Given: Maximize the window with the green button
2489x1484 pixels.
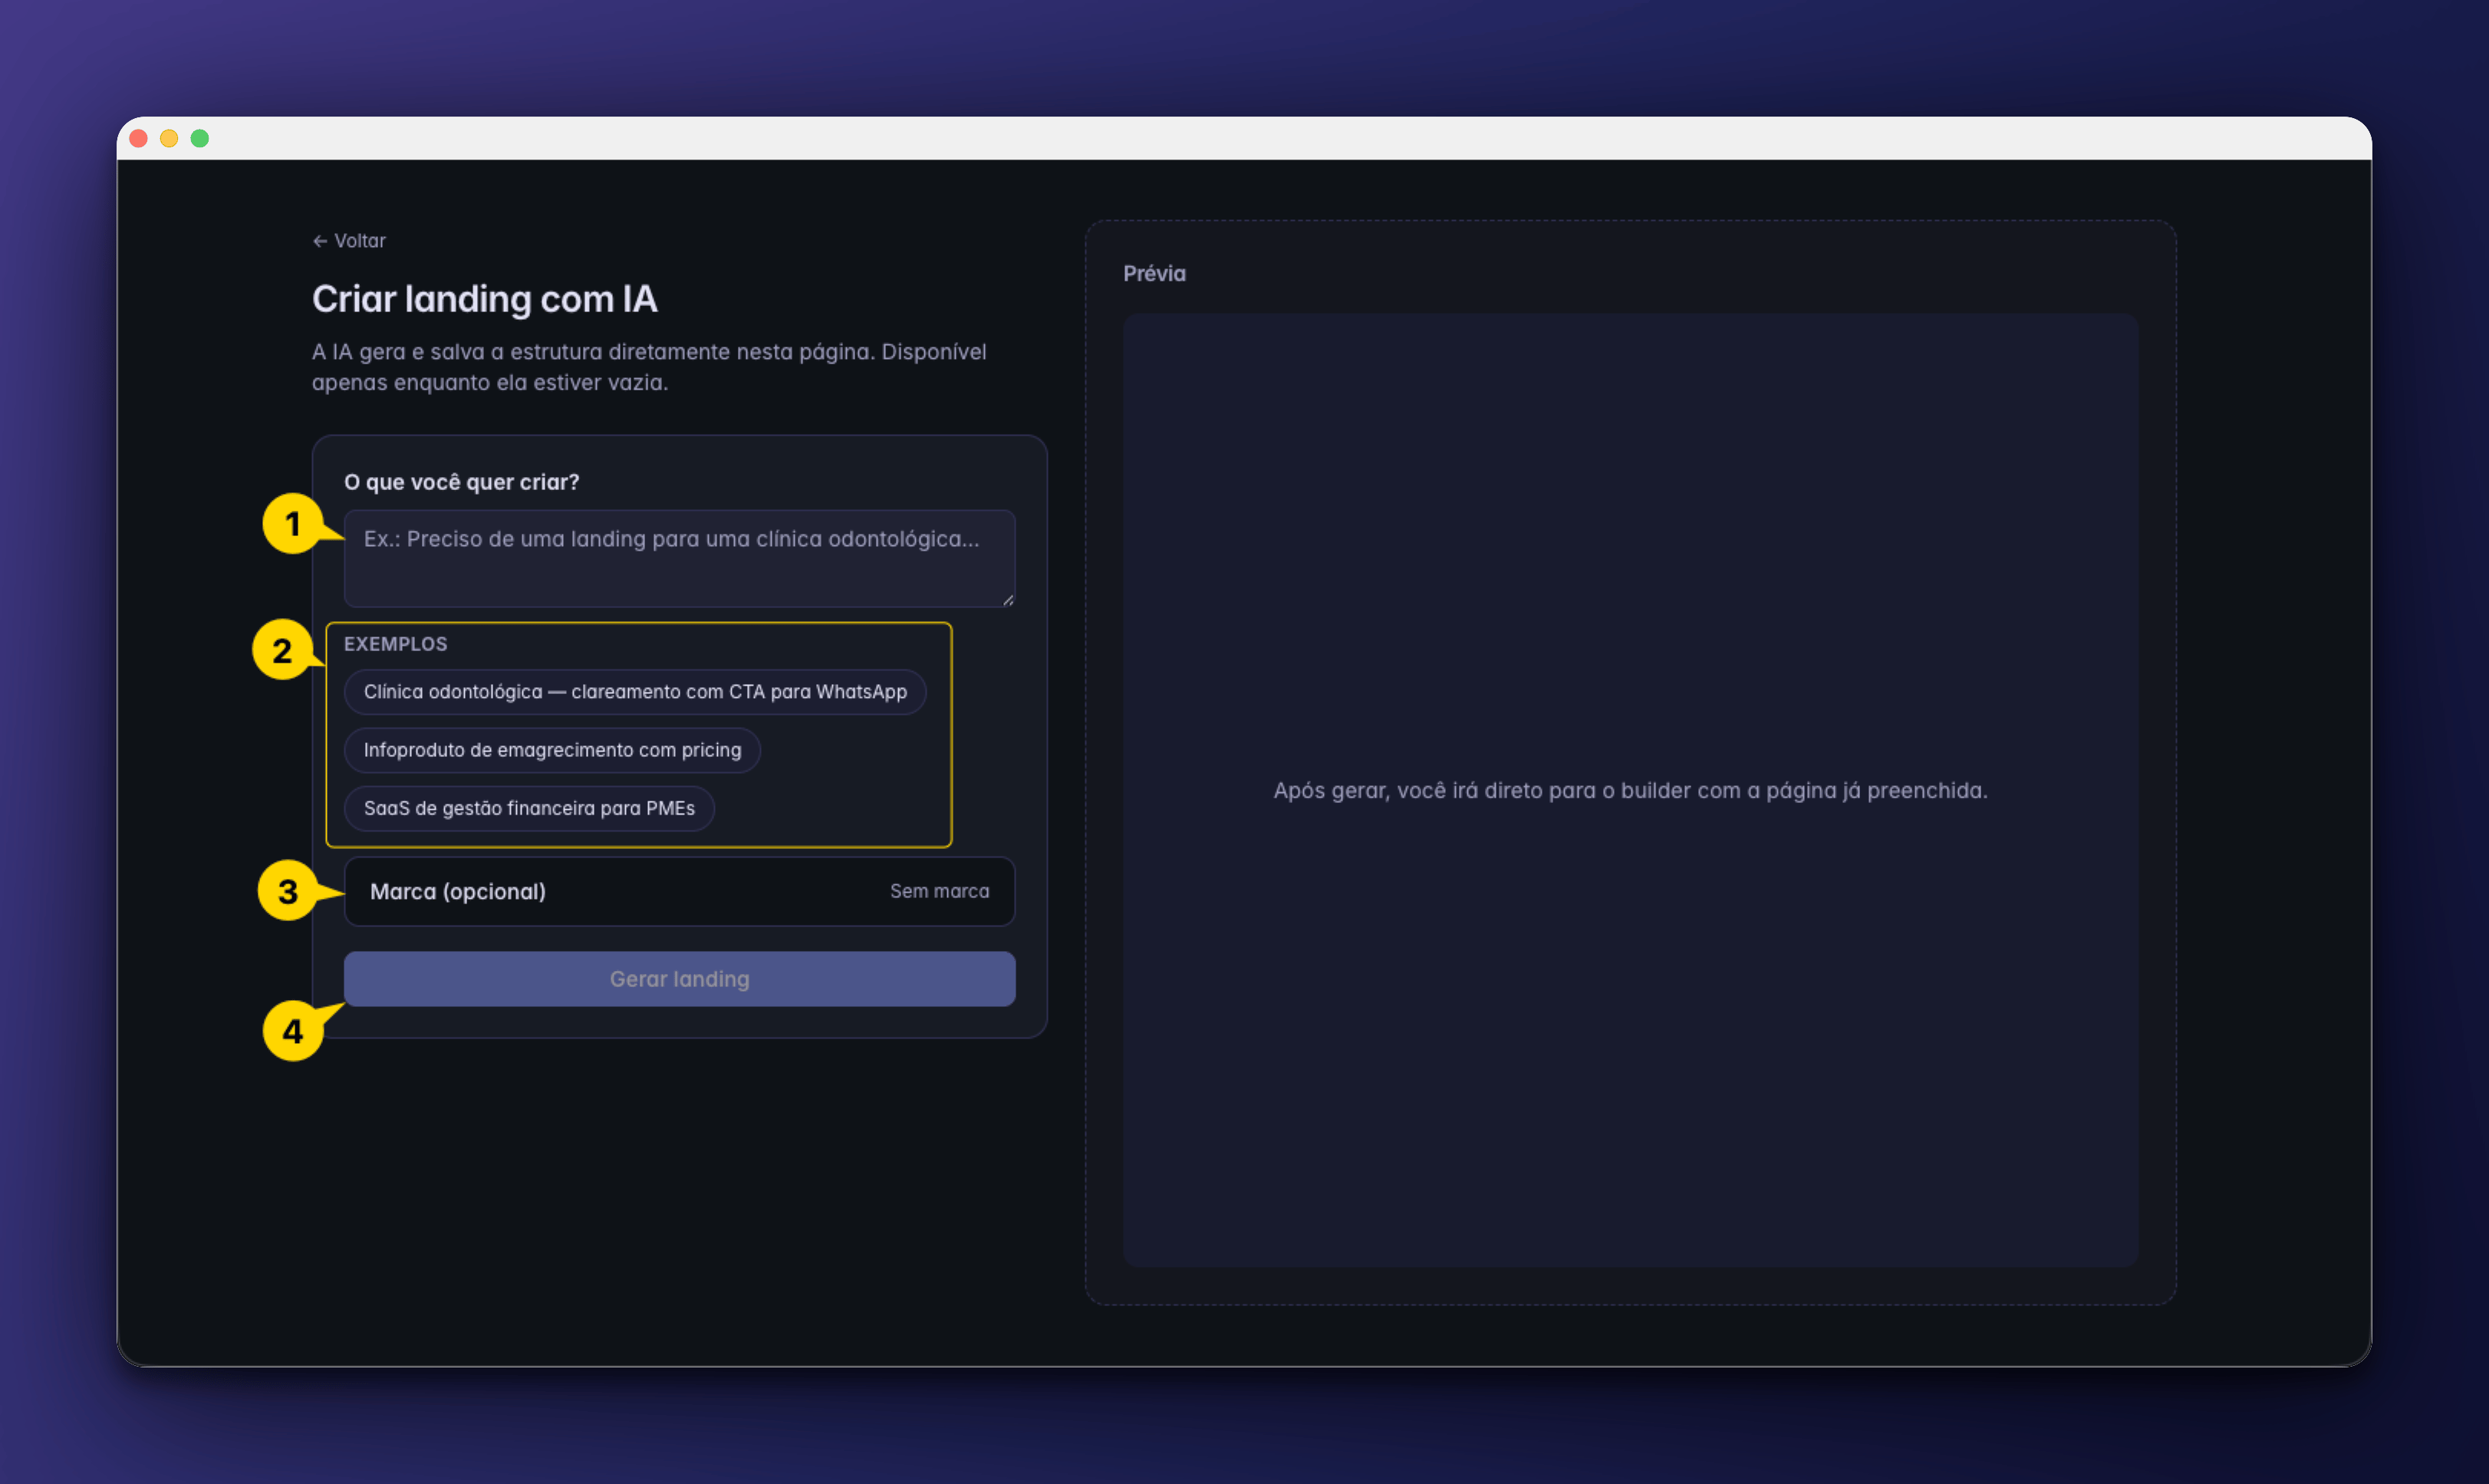Looking at the screenshot, I should [x=200, y=138].
